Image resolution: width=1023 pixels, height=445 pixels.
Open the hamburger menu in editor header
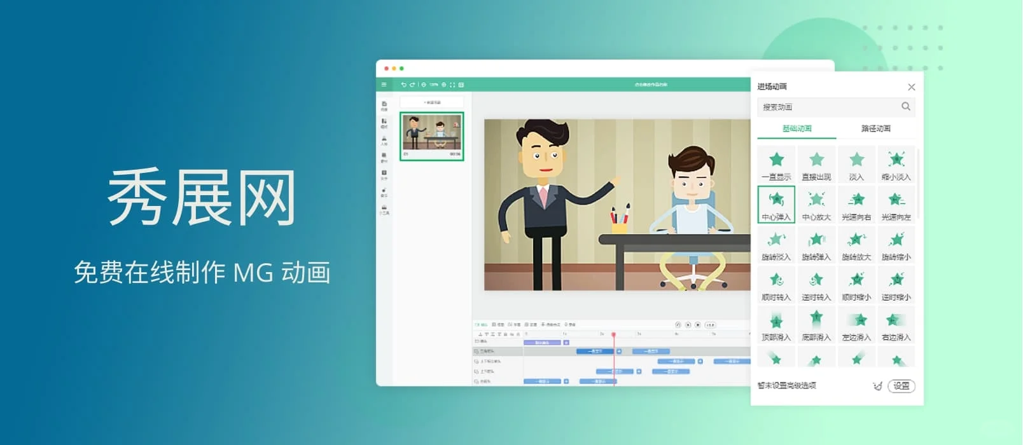384,85
